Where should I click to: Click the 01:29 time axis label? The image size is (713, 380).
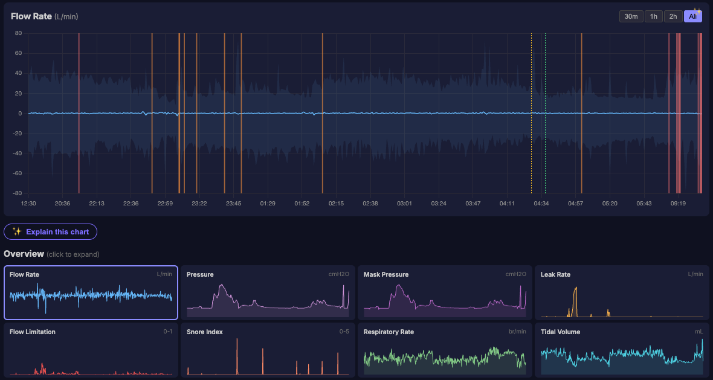[268, 203]
